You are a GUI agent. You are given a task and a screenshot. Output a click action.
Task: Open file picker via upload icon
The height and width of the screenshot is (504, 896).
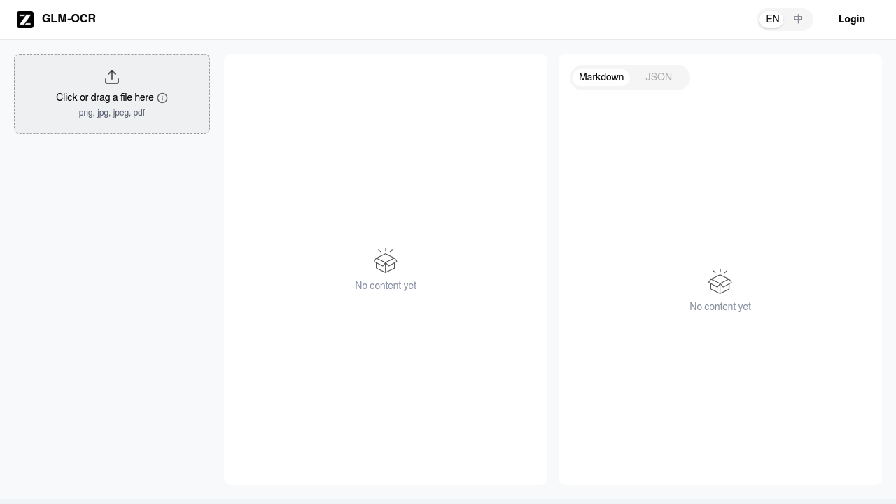pos(112,76)
